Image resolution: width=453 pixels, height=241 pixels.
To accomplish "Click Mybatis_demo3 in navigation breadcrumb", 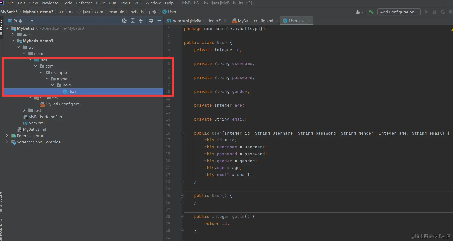I will pos(38,12).
